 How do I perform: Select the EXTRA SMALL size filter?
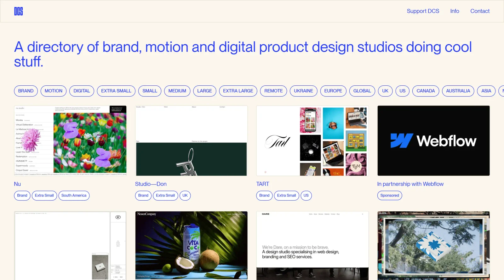point(116,91)
